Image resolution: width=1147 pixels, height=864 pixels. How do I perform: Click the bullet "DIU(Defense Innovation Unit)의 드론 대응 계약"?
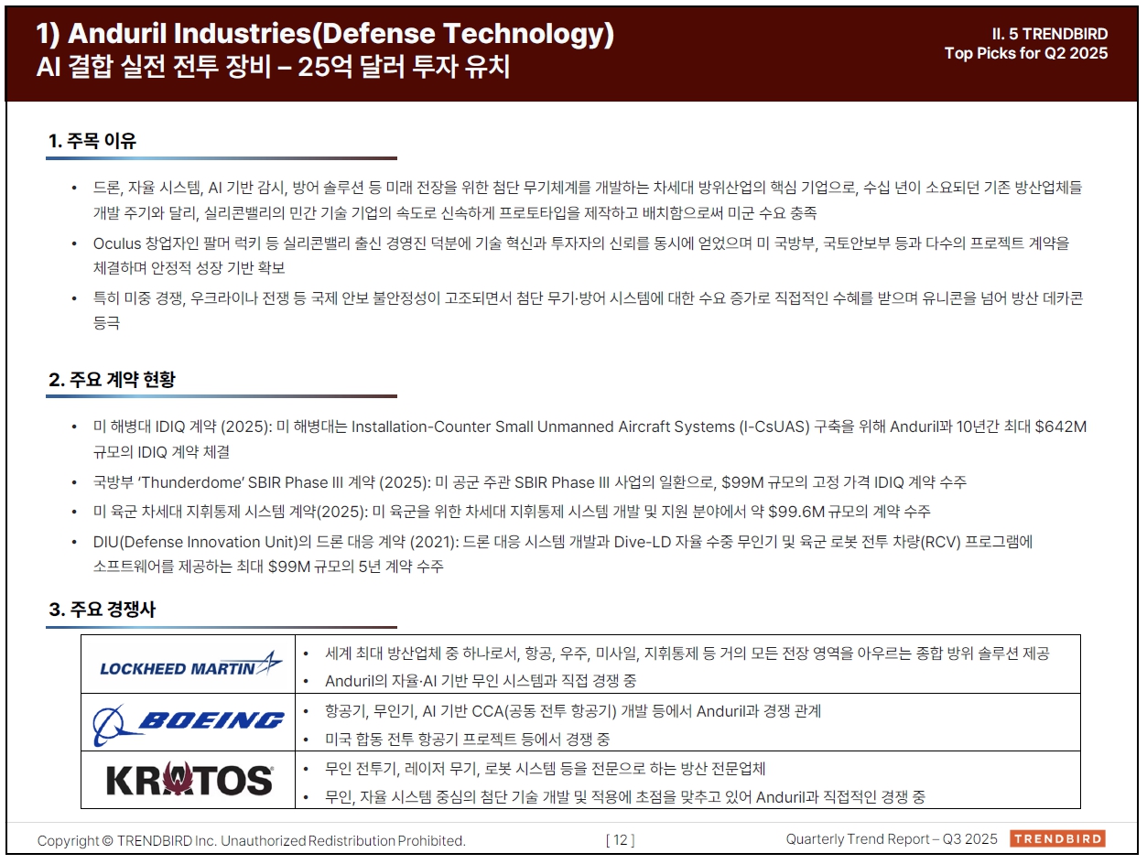(x=563, y=554)
